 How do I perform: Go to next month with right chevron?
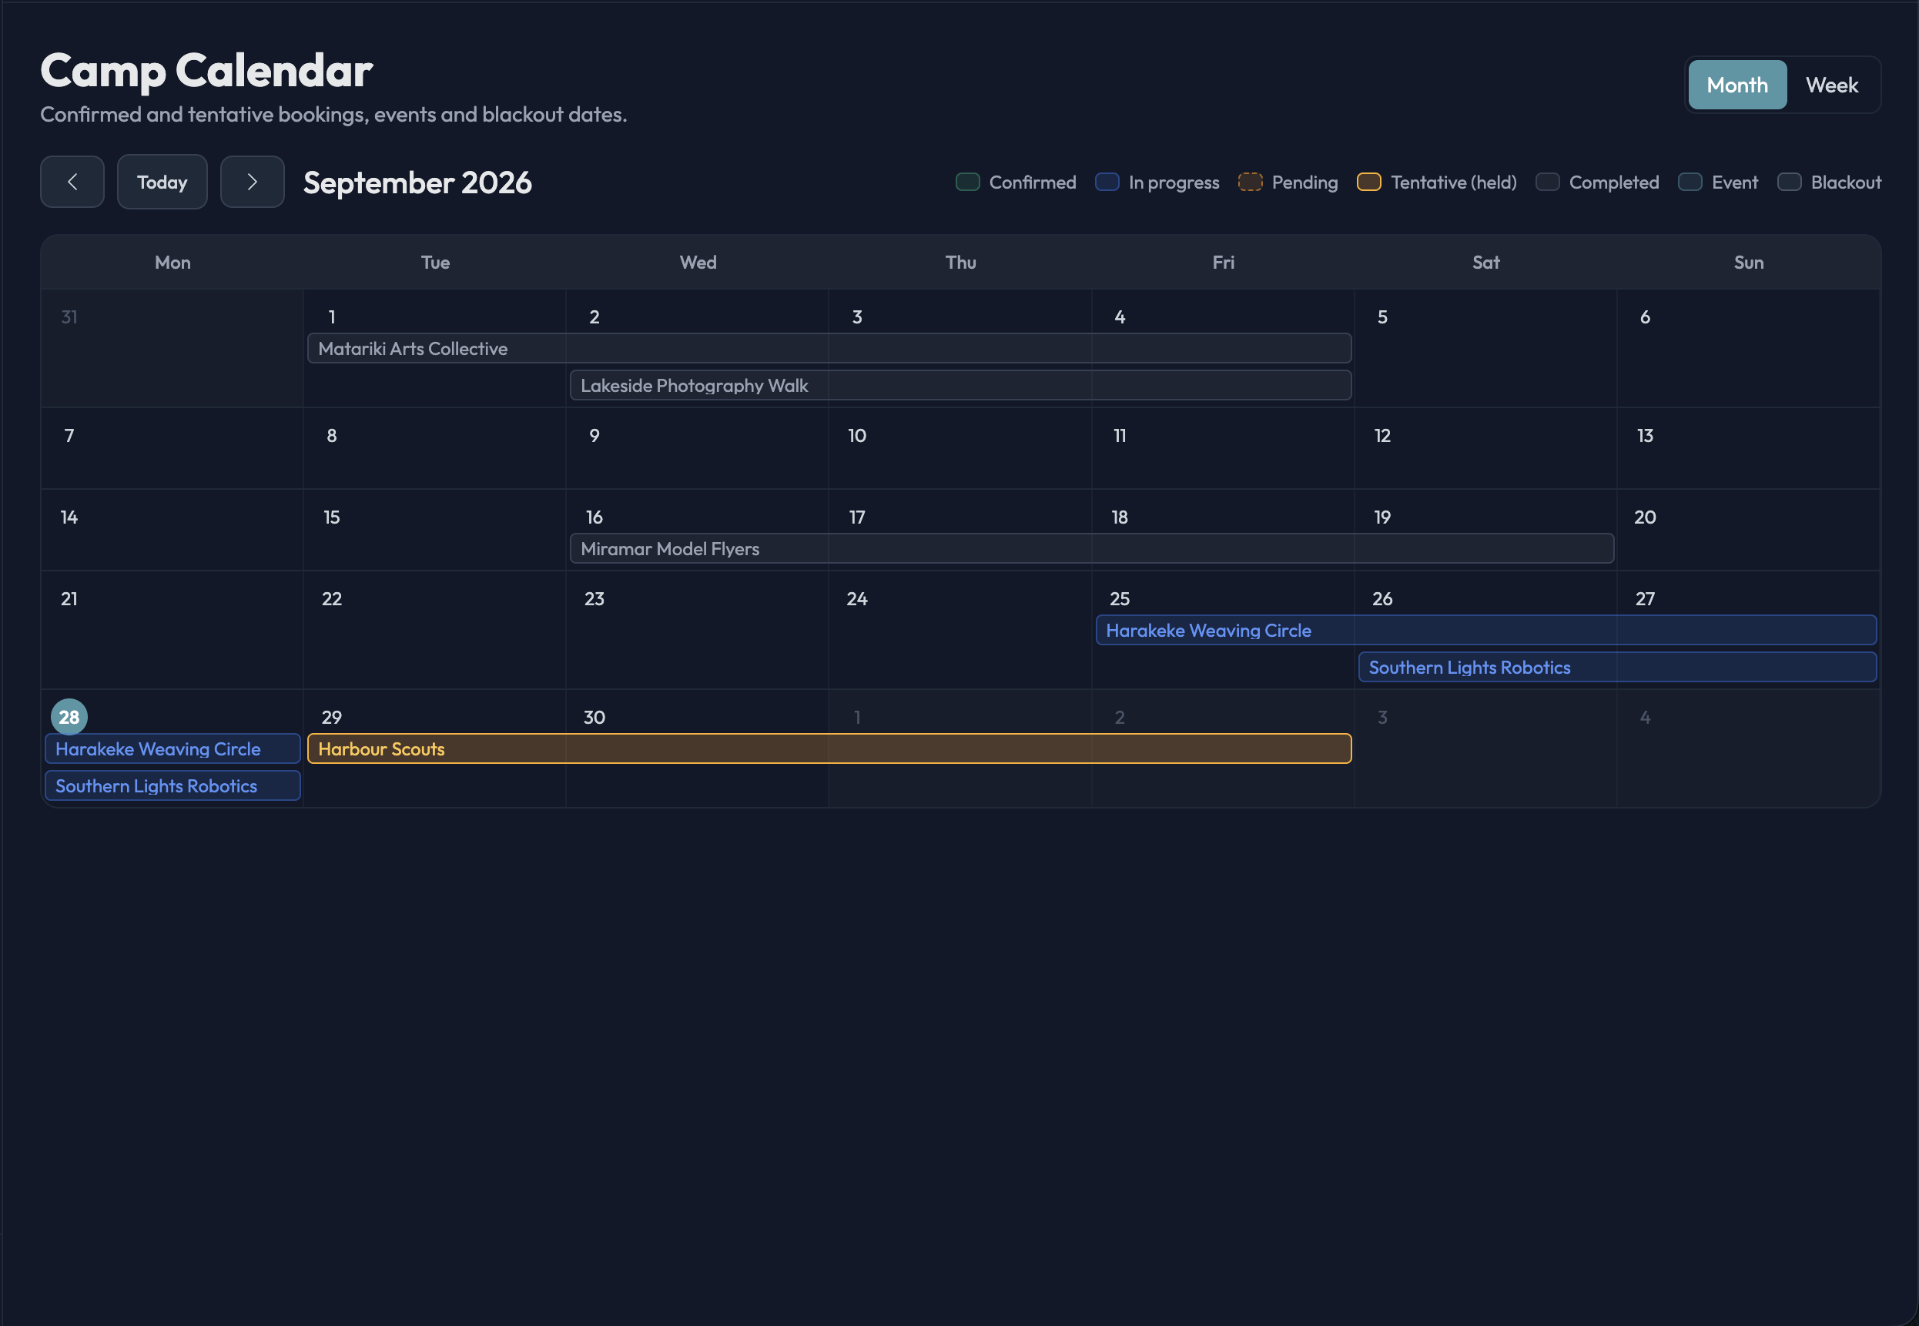click(x=252, y=182)
